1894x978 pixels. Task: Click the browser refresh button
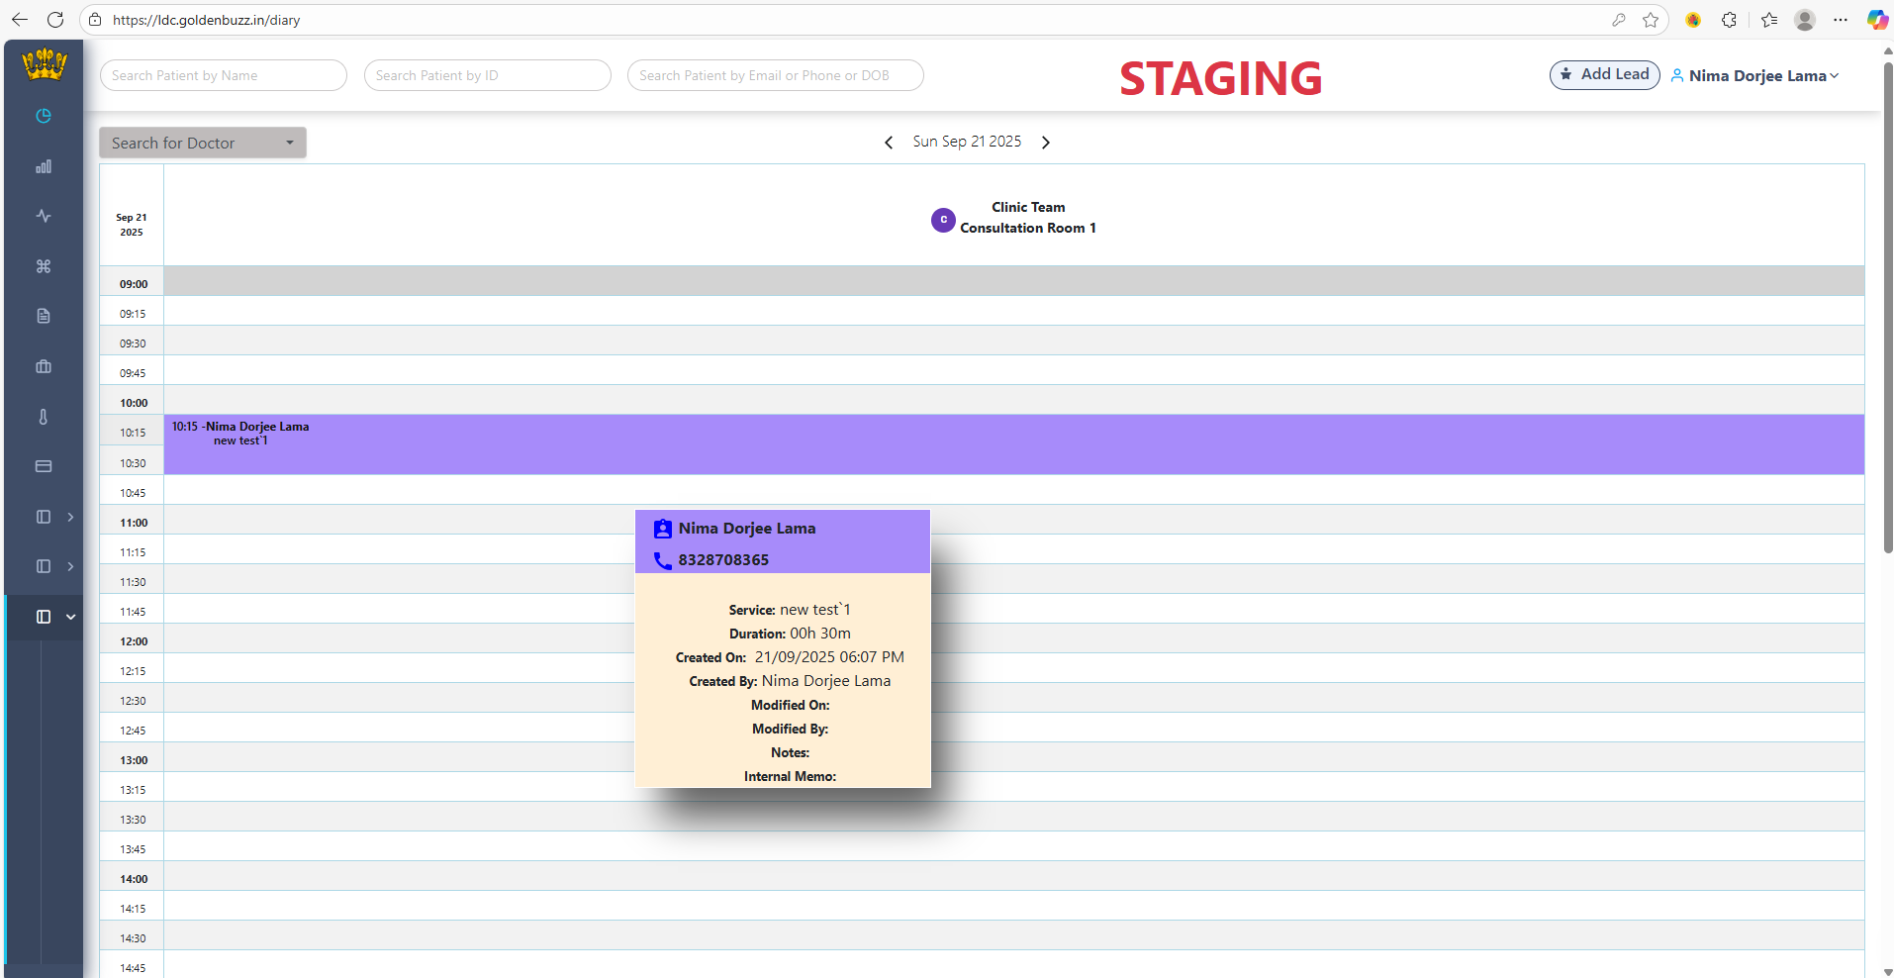point(55,20)
